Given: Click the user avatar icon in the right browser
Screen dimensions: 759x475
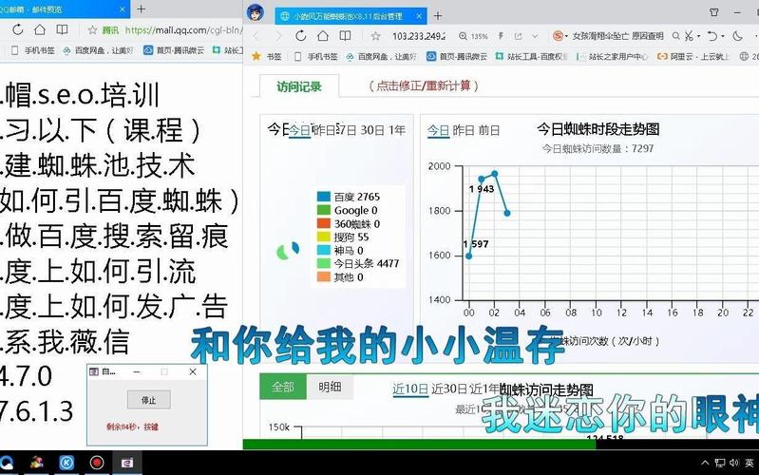Looking at the screenshot, I should (256, 14).
